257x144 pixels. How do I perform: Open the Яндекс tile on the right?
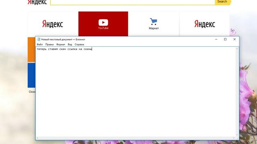coord(204,24)
